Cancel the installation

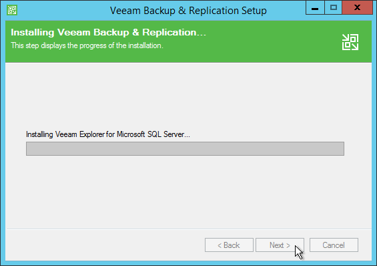(x=334, y=245)
